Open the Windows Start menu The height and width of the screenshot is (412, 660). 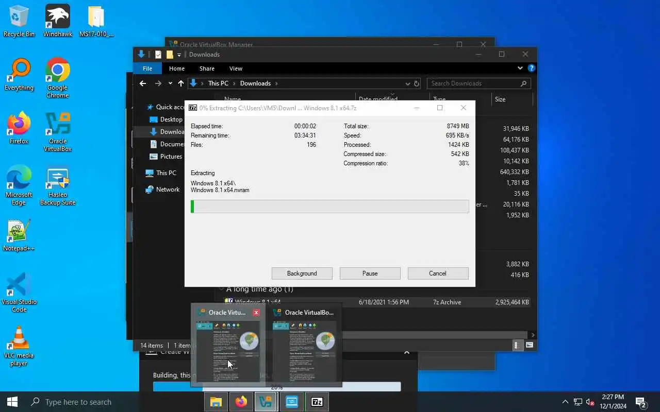tap(12, 402)
